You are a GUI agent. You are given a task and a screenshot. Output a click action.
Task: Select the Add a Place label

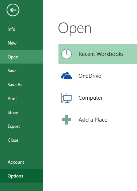93,120
